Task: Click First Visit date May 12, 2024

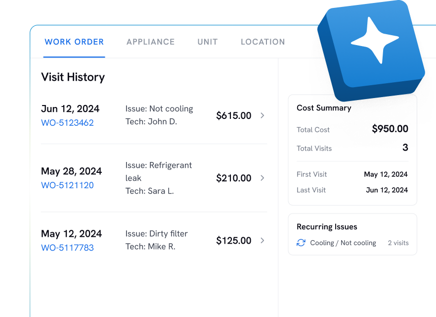Action: (x=386, y=174)
